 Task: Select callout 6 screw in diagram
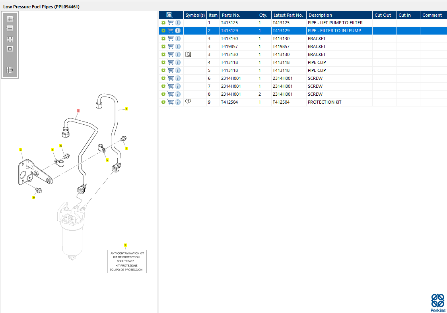(x=61, y=146)
